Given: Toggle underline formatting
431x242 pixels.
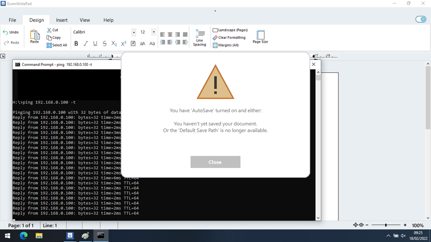Looking at the screenshot, I should coord(95,43).
